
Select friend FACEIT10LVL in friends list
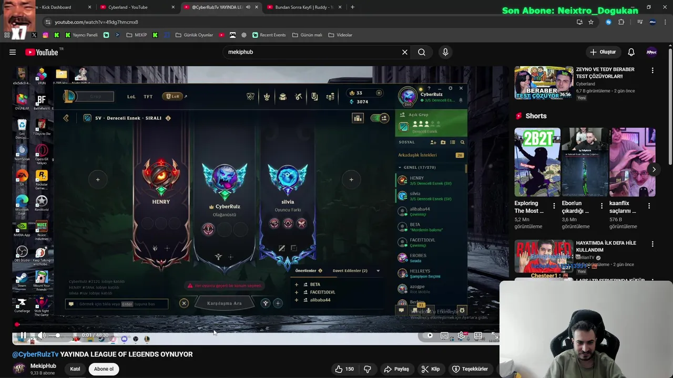(x=430, y=243)
